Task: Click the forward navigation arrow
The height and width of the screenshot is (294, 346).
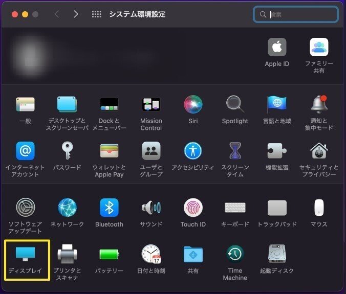Action: click(x=76, y=14)
